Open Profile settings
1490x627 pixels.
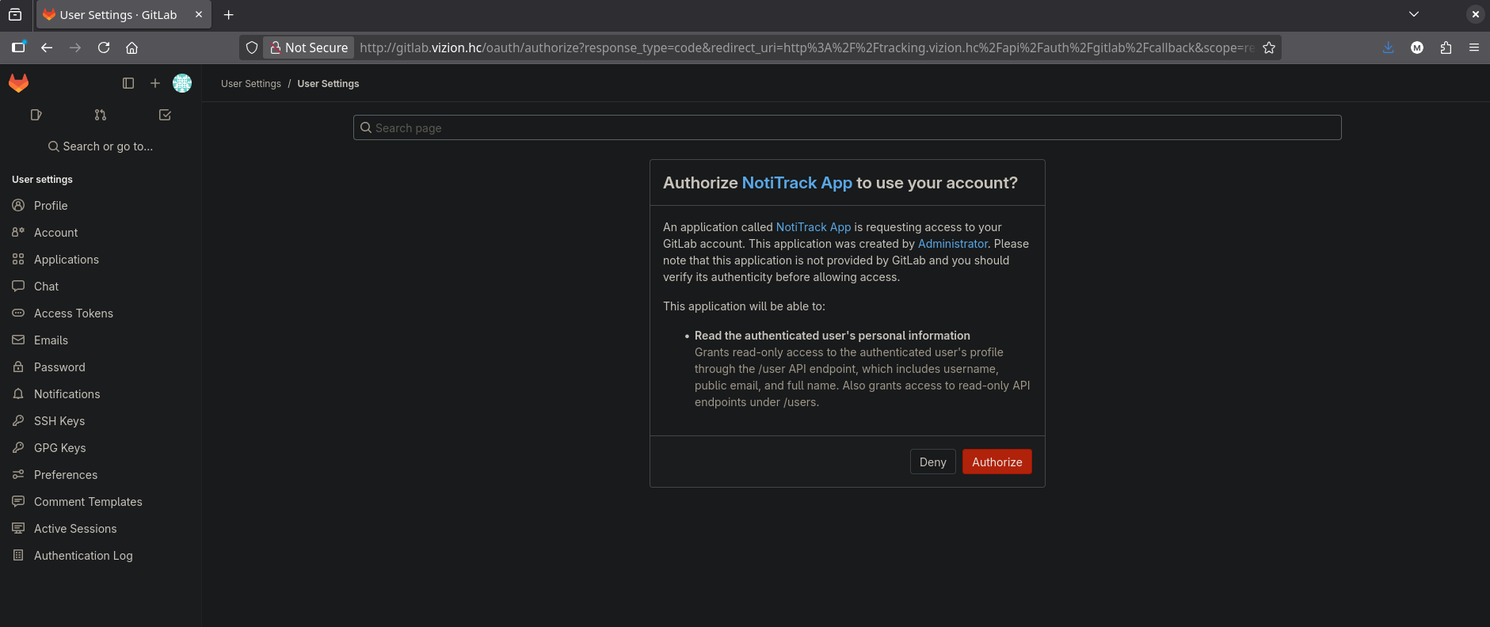(101, 206)
